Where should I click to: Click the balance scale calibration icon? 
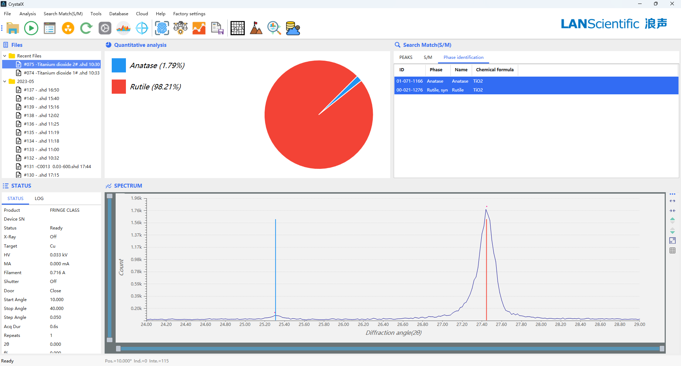[x=181, y=28]
